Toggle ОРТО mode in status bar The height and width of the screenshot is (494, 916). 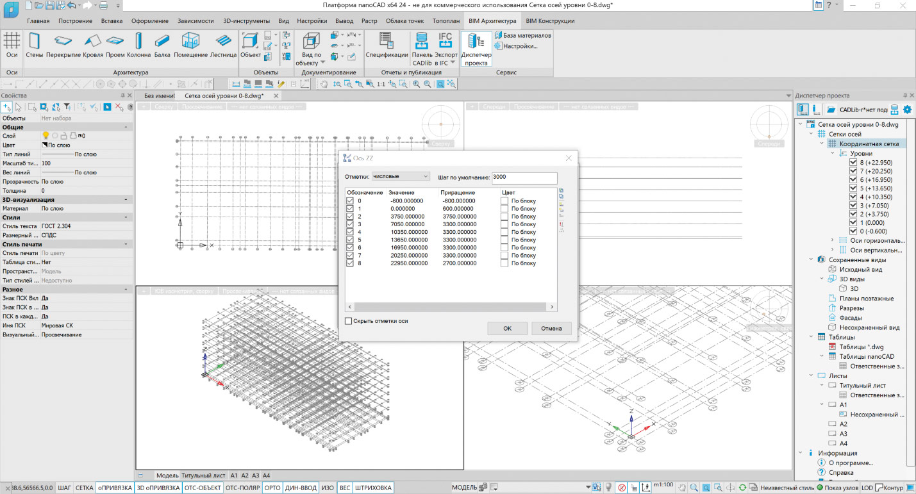tap(272, 488)
